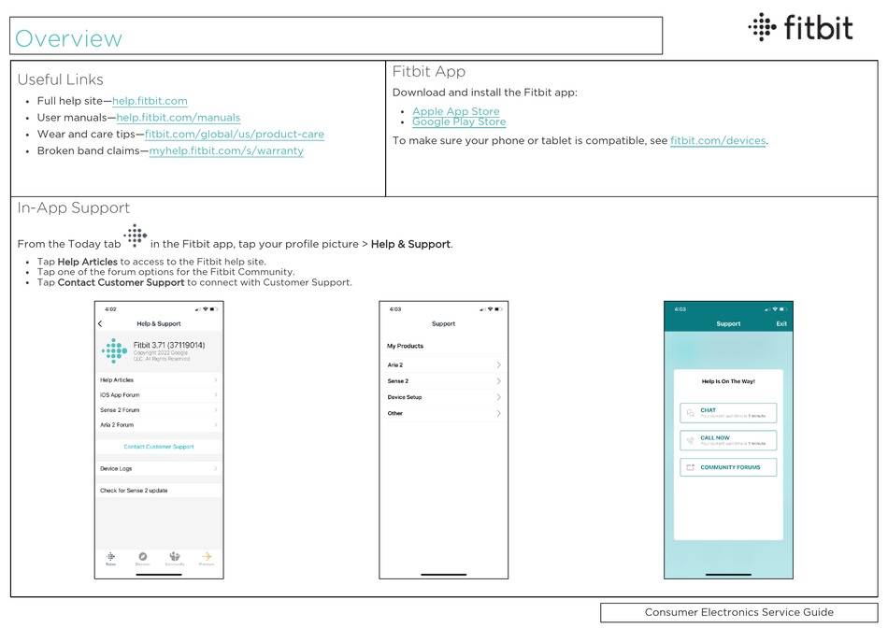Screen dimensions: 888x628
Task: Expand the iOS App Forum row chevron
Action: point(216,394)
